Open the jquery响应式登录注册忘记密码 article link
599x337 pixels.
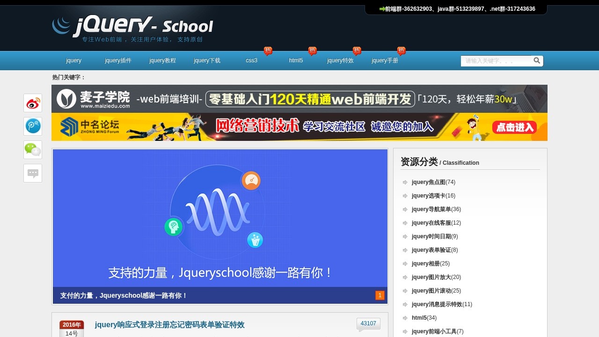169,324
